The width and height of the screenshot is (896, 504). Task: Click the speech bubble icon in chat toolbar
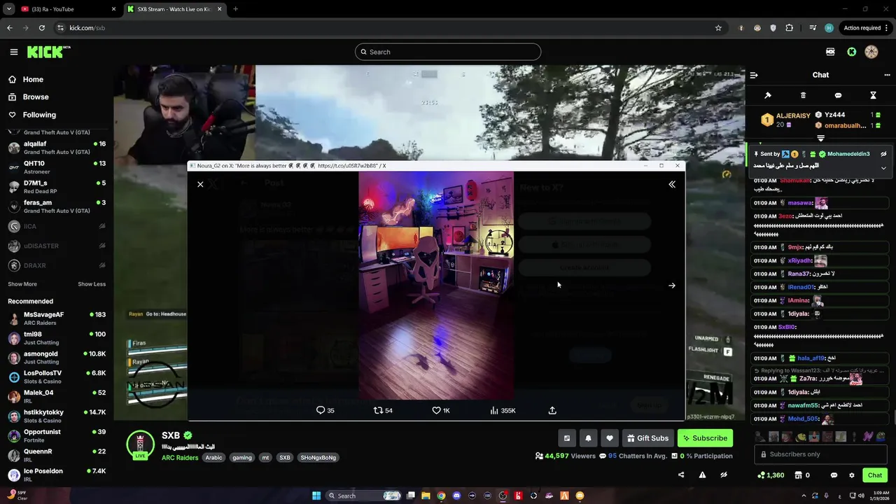[838, 95]
